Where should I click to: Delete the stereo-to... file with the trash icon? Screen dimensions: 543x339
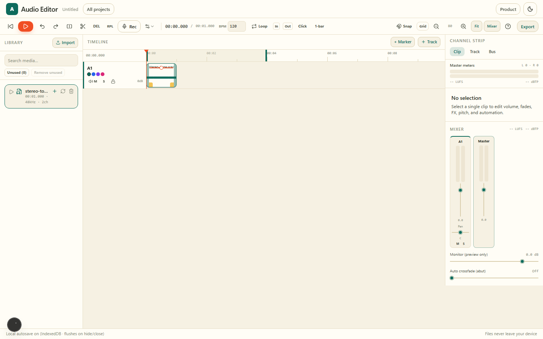pyautogui.click(x=71, y=91)
